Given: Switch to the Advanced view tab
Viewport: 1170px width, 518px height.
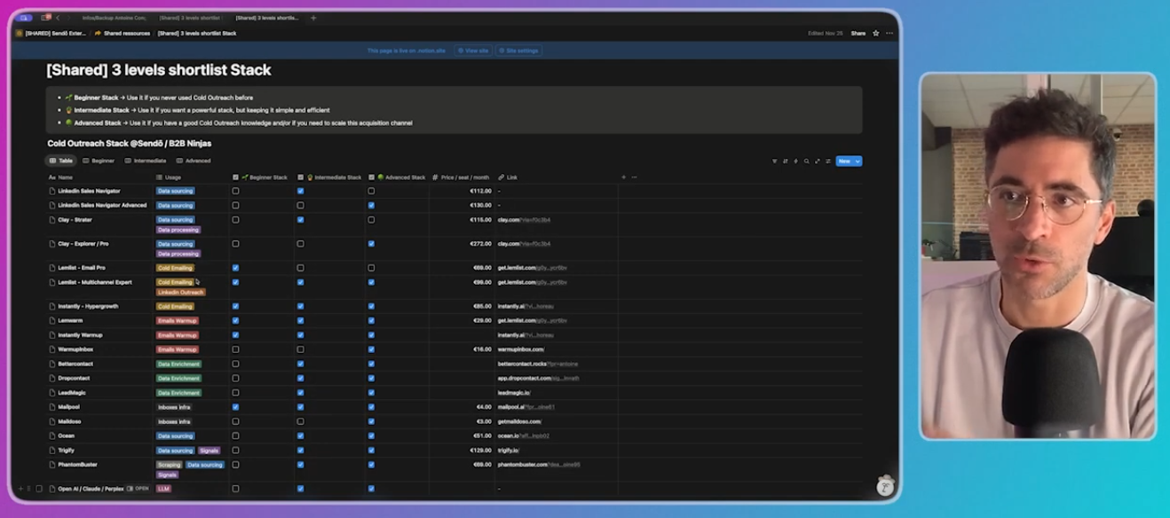Looking at the screenshot, I should [194, 161].
